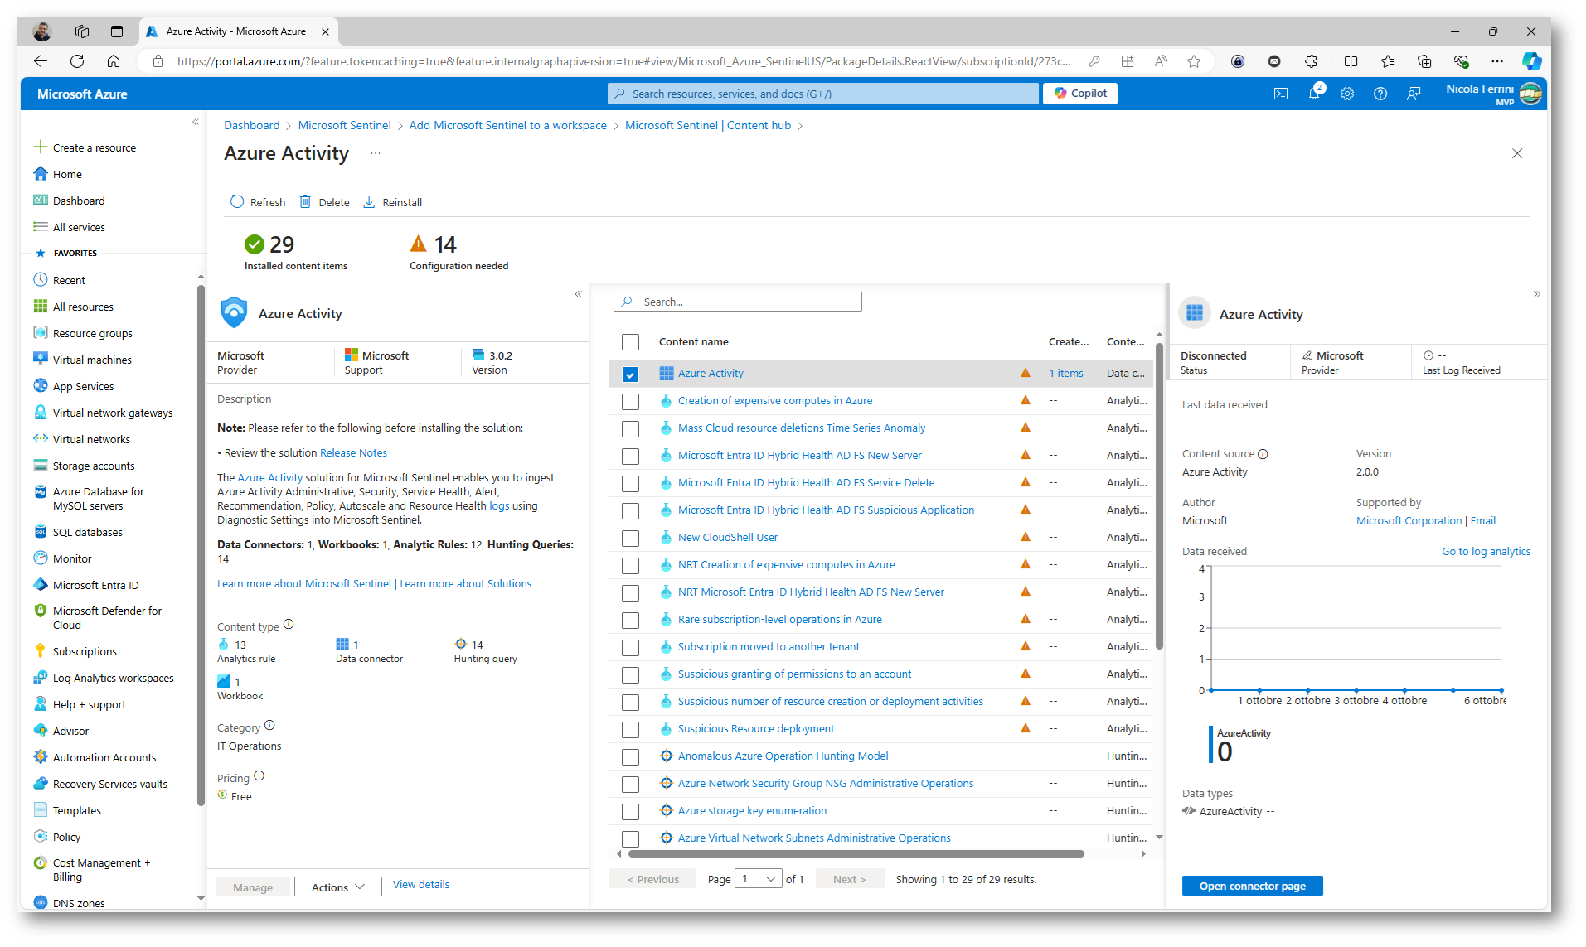Viewport: 1586px width, 947px height.
Task: Click the Category info icon
Action: (269, 726)
